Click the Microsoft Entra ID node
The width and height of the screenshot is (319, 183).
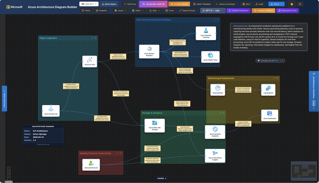(91, 165)
